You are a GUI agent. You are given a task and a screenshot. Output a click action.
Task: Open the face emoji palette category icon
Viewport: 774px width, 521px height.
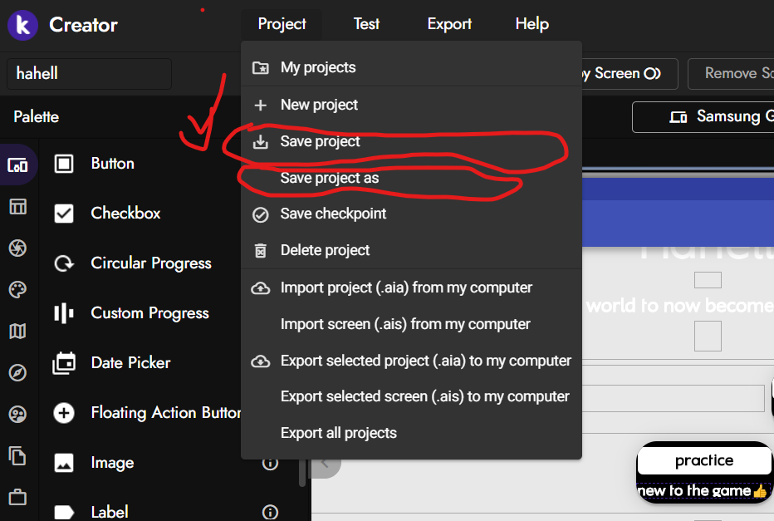click(17, 414)
